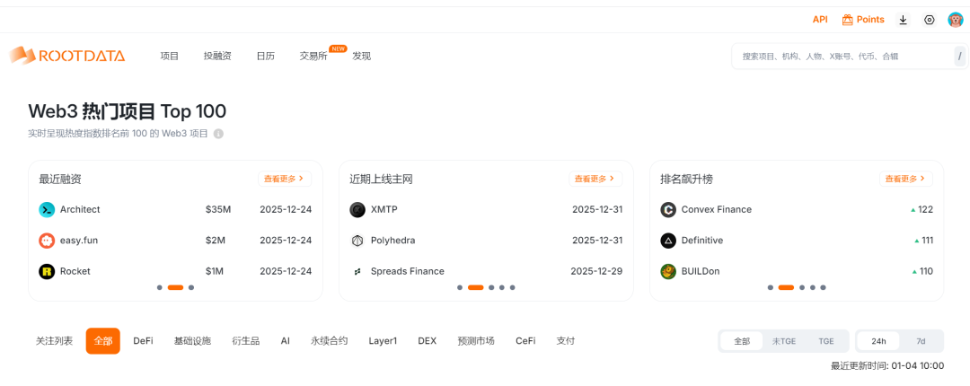Viewport: 970px width, 386px height.
Task: Click the XMTP project icon
Action: pos(357,210)
